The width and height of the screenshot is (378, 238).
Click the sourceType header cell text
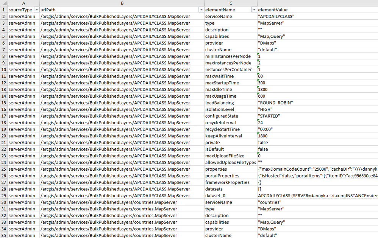point(20,10)
